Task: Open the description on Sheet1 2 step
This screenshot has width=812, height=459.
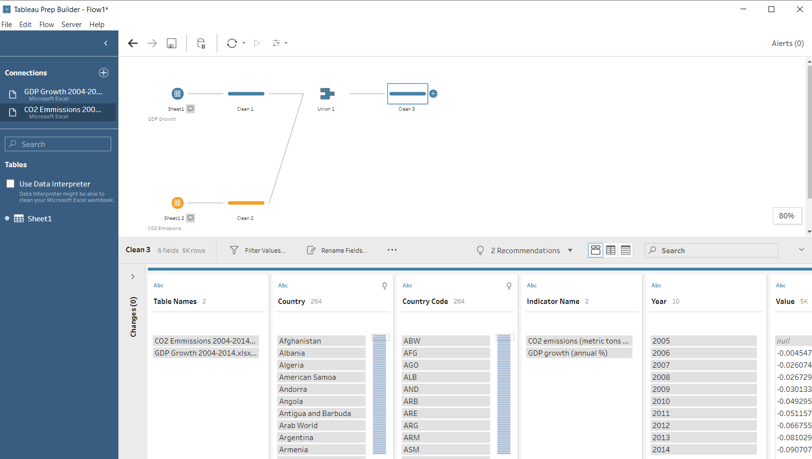Action: [191, 218]
